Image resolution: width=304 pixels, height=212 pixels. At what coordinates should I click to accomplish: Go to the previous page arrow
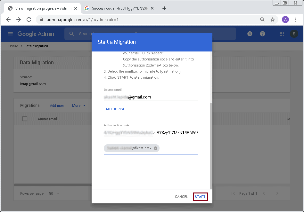click(264, 193)
